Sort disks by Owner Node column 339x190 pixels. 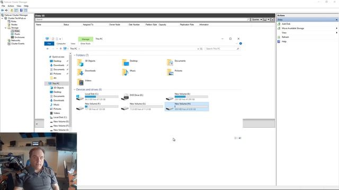pos(114,25)
